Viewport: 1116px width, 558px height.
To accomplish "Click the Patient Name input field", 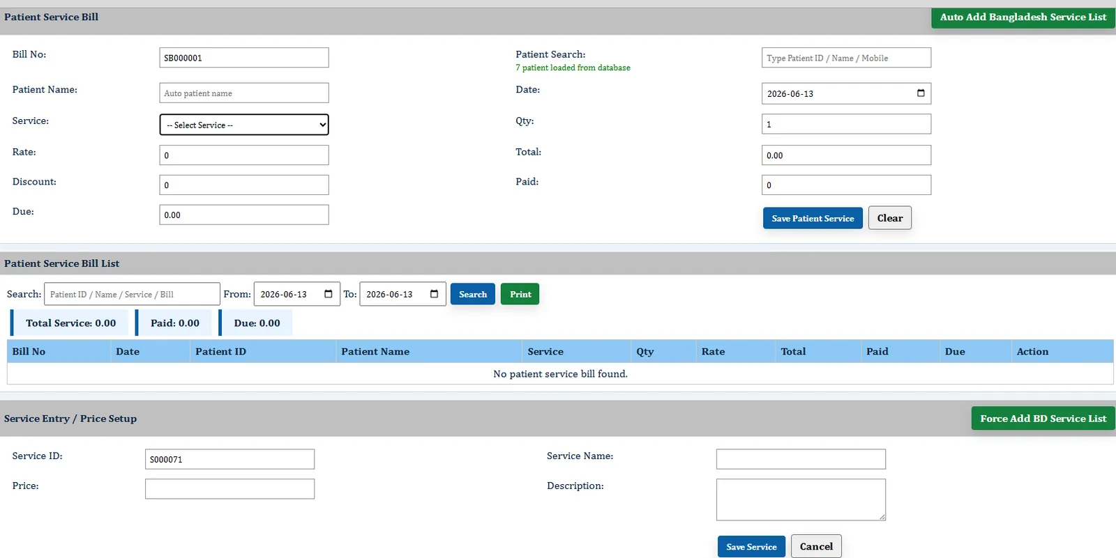I will pos(244,93).
